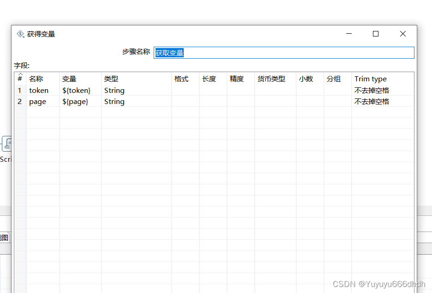
Task: Open the 不去掉空格 trim cell for token
Action: point(383,90)
